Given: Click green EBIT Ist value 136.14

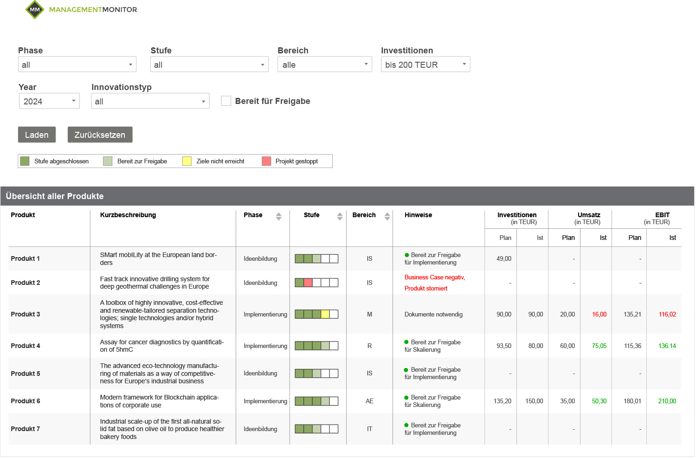Looking at the screenshot, I should (667, 346).
